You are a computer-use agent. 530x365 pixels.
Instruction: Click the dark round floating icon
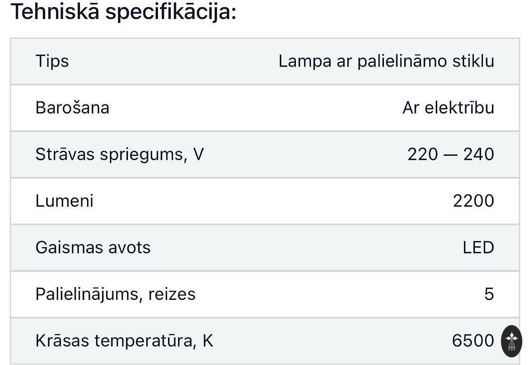[x=511, y=341]
